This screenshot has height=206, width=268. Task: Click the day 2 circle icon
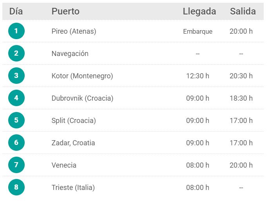pyautogui.click(x=16, y=53)
